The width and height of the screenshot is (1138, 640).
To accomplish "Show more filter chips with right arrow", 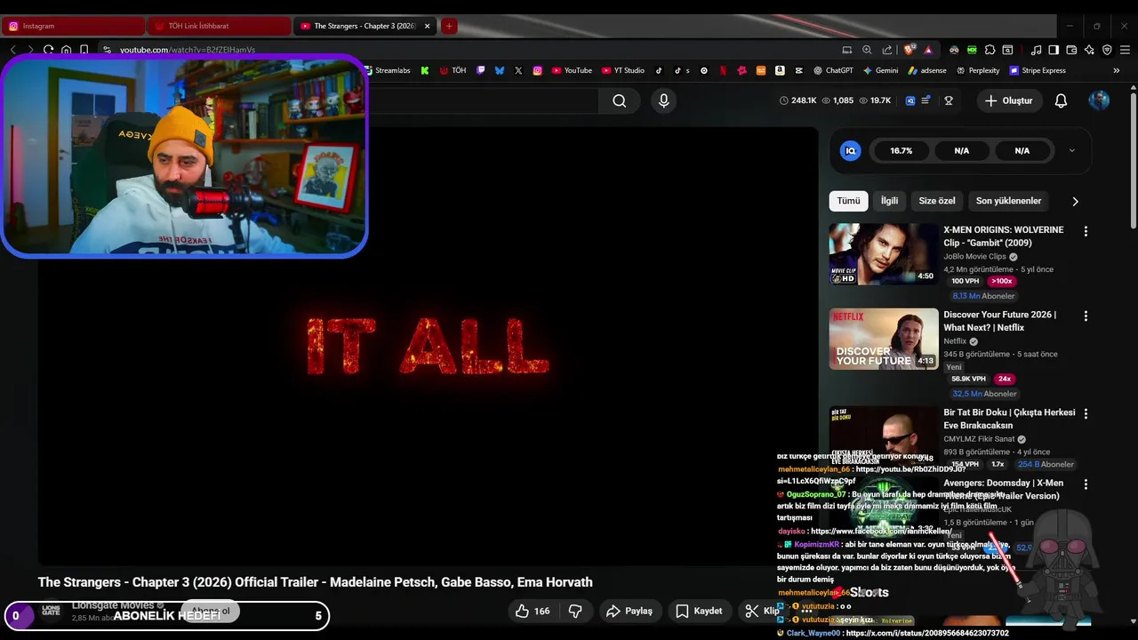I will 1075,202.
